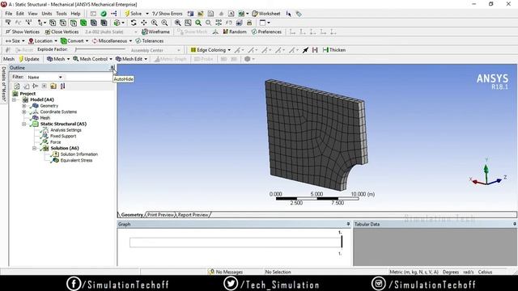Viewport: 518px width, 291px height.
Task: Select Force in the Outline tree
Action: [x=55, y=142]
